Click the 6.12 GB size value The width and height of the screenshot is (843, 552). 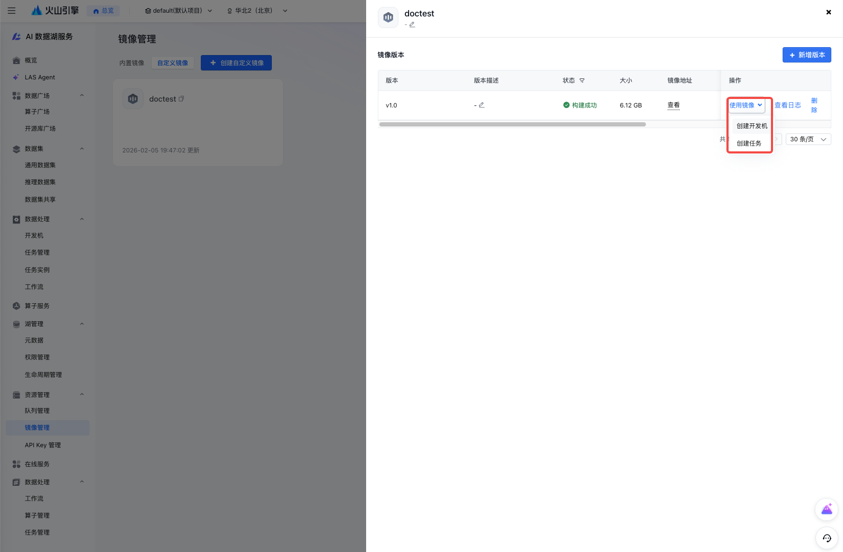(x=631, y=105)
